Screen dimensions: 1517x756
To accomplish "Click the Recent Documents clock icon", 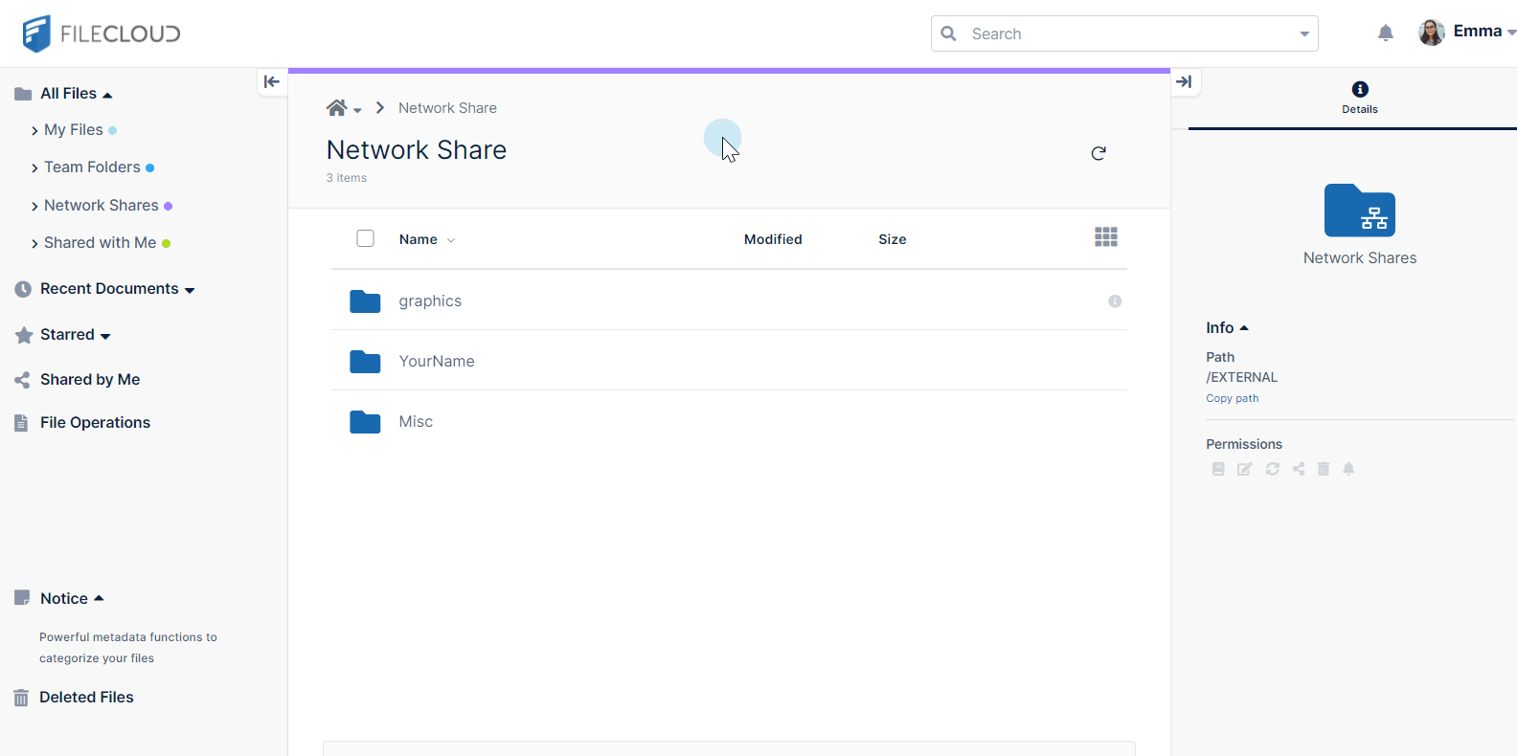I will pos(23,289).
